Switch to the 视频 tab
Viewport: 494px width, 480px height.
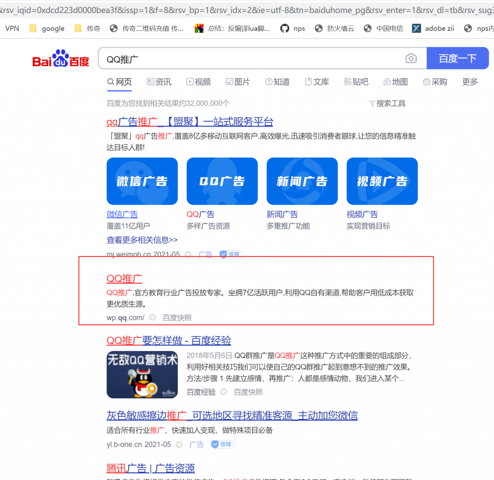pyautogui.click(x=198, y=82)
